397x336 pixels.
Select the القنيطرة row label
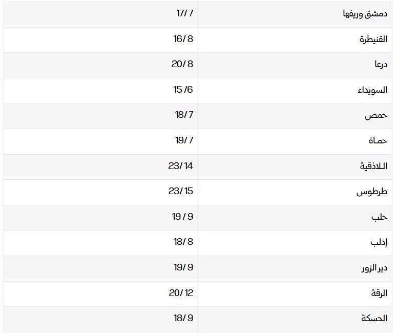(373, 39)
